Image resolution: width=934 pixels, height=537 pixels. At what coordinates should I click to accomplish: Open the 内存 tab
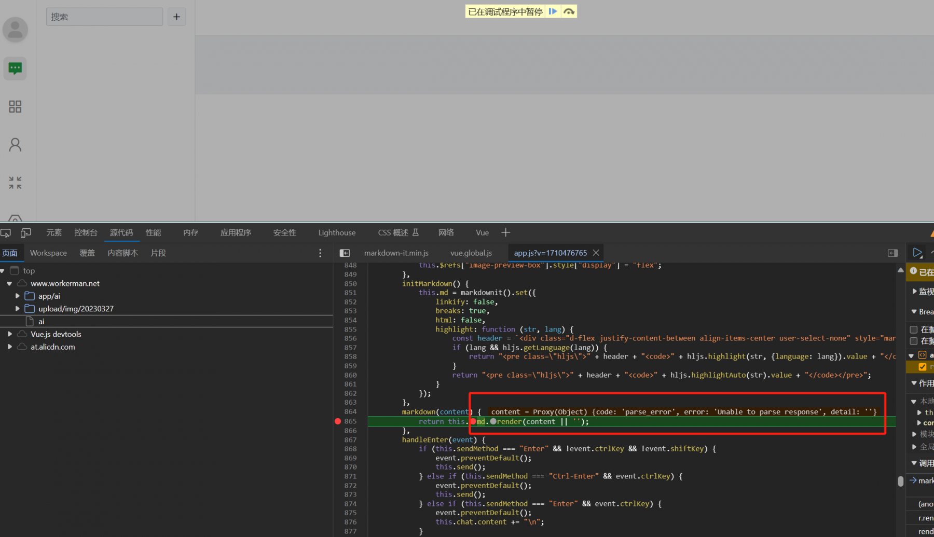(x=190, y=232)
